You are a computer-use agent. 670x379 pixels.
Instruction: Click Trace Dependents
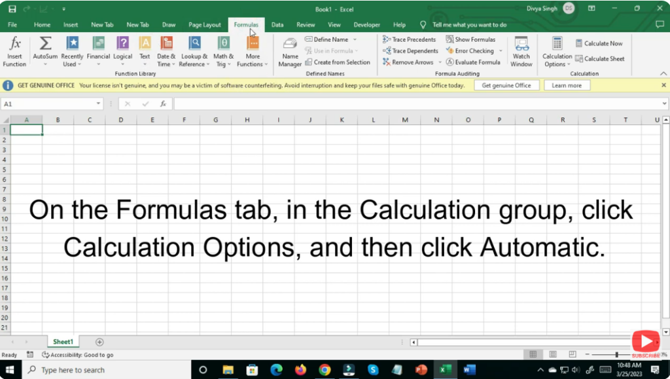[410, 50]
